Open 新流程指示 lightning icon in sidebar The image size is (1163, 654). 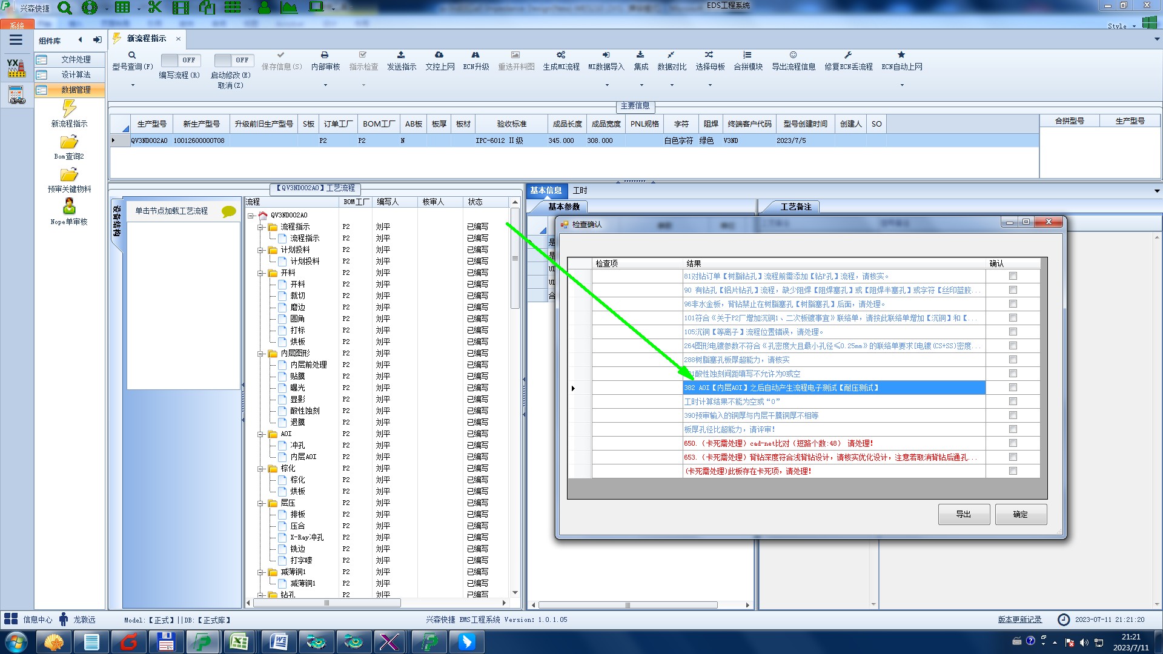(x=69, y=108)
